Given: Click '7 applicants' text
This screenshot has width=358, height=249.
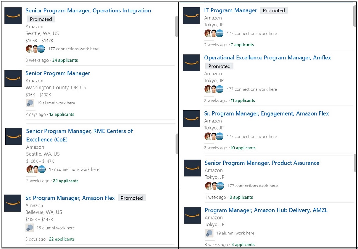Looking at the screenshot, I should pyautogui.click(x=242, y=45).
